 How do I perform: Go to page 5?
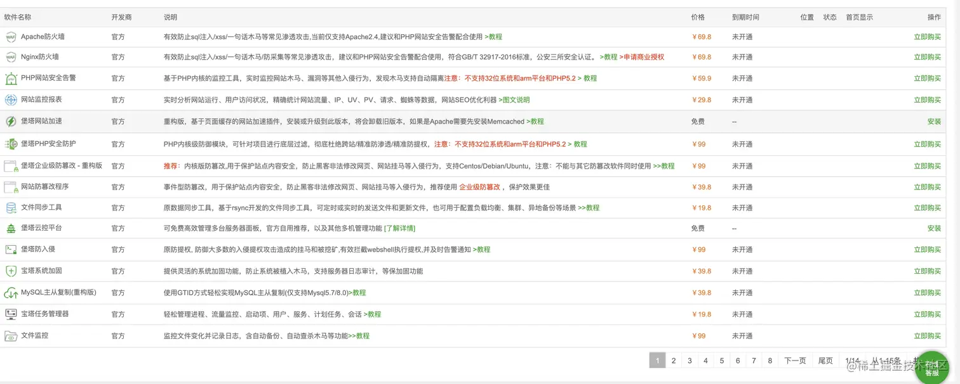pyautogui.click(x=722, y=361)
